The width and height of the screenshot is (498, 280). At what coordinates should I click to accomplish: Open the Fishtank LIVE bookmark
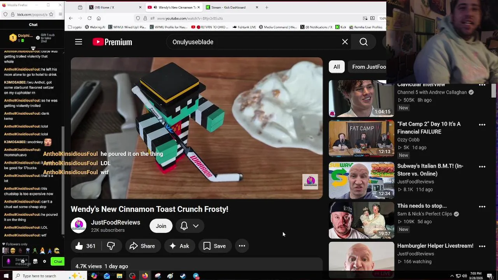tap(244, 27)
